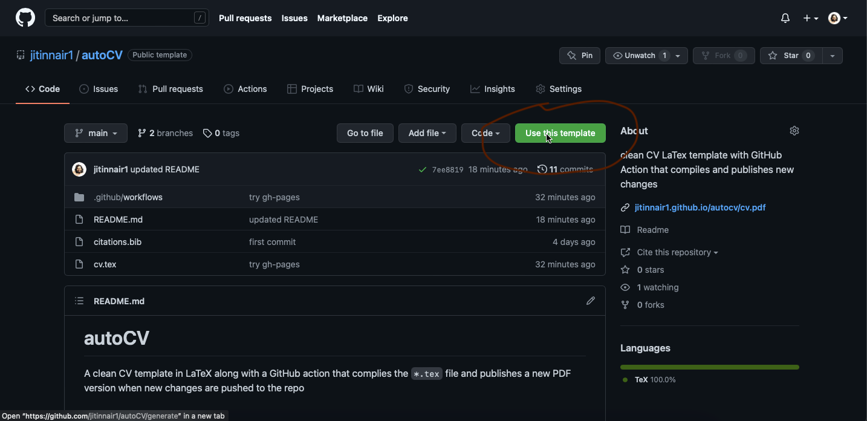Open the first commit message link
867x421 pixels.
[x=273, y=242]
